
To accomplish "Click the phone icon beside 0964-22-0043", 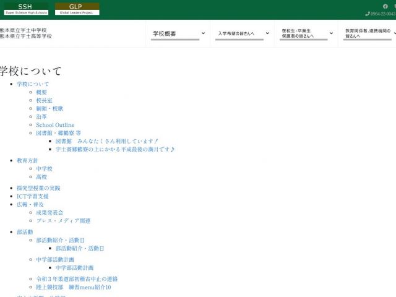I will tap(368, 14).
